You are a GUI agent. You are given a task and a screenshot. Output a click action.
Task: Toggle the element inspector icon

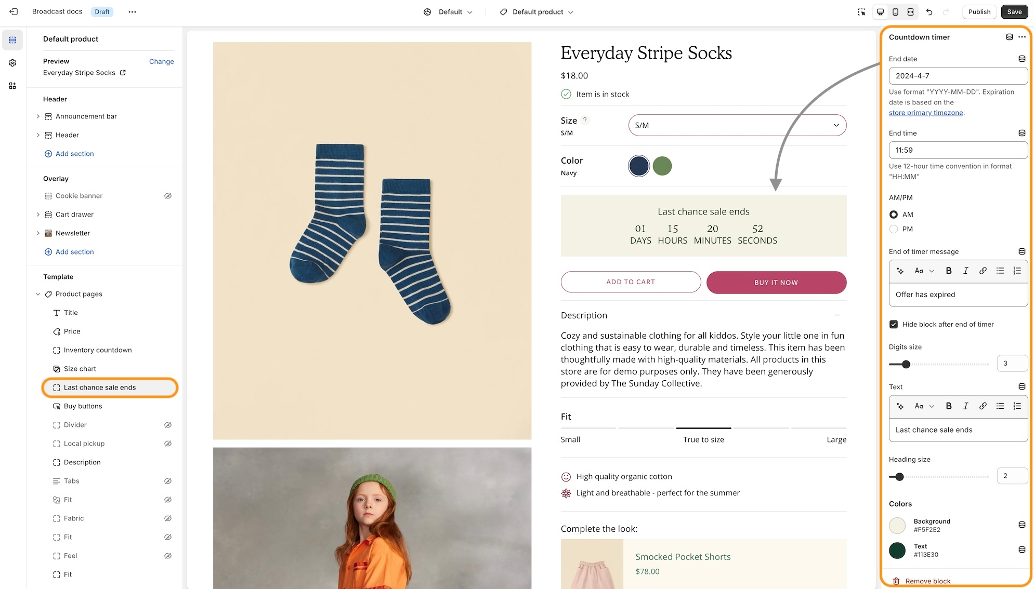coord(861,12)
